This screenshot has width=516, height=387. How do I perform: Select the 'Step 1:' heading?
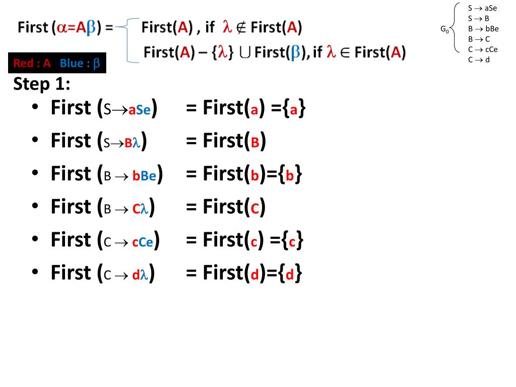point(41,84)
